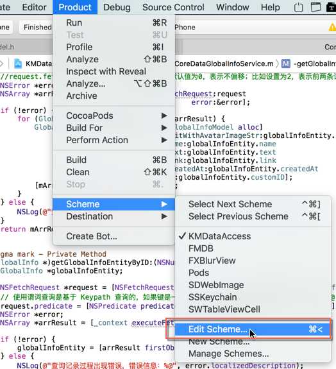Click the customID property in code
This screenshot has width=336, height=369.
[x=268, y=177]
